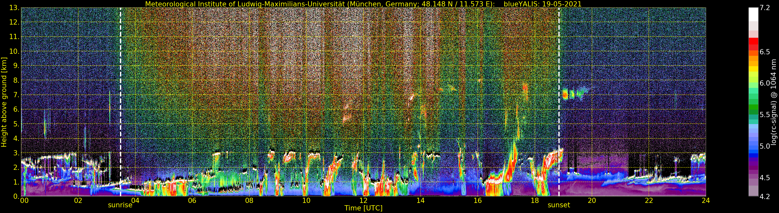Image resolution: width=779 pixels, height=213 pixels.
Task: Click the 6.0 colorbar tick label
Action: (x=765, y=83)
